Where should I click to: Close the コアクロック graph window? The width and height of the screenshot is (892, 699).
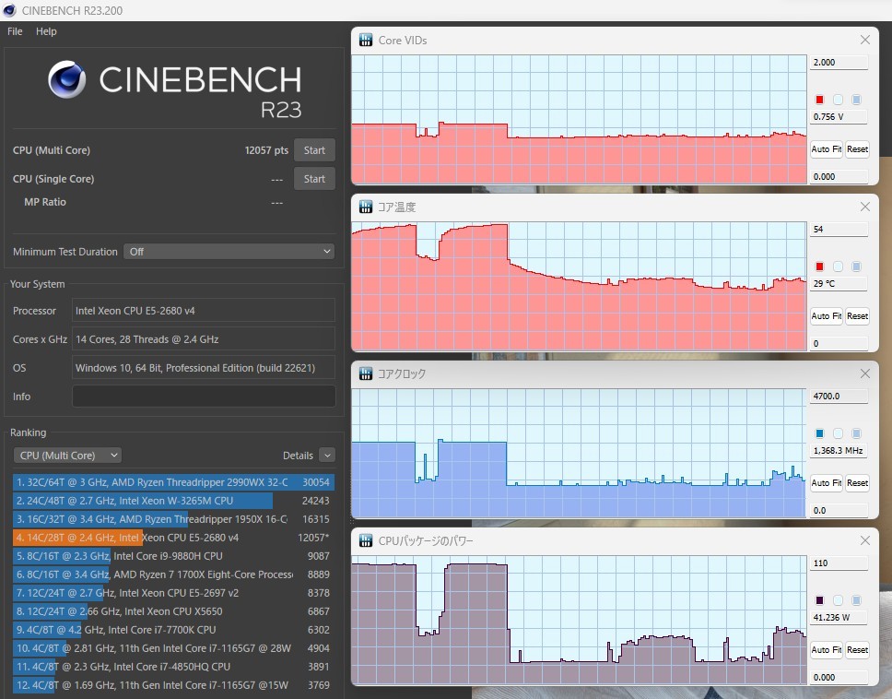[x=864, y=373]
